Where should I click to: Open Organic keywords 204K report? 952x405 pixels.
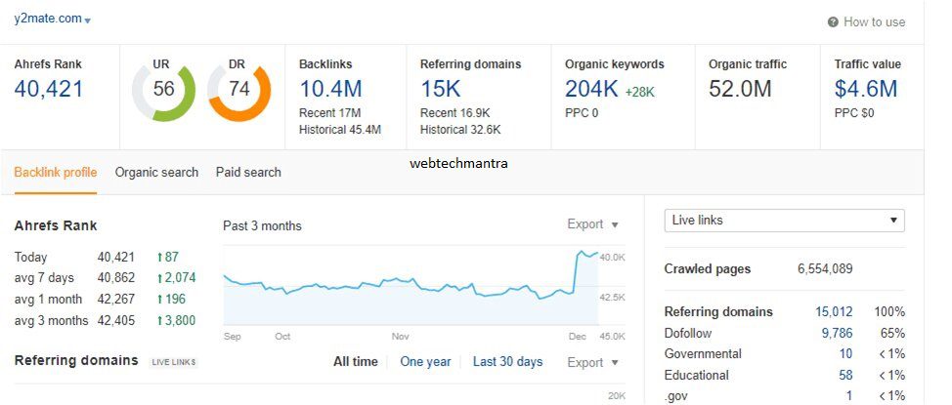(591, 89)
